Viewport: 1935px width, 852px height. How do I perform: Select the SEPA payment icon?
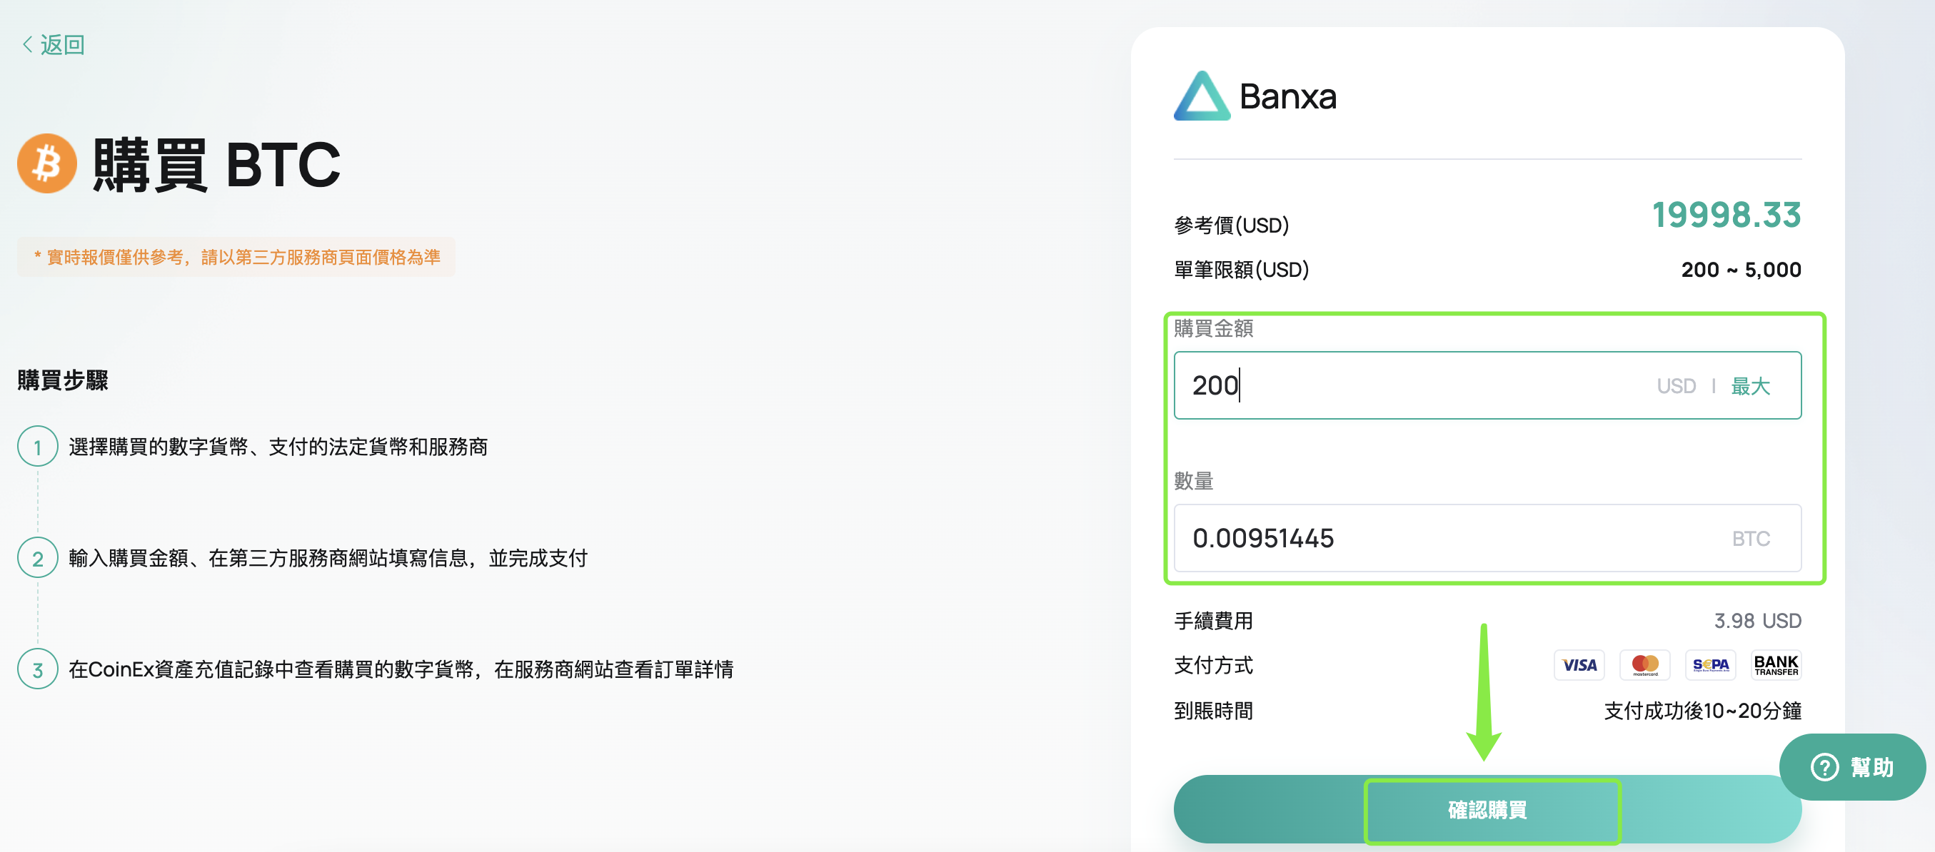coord(1710,665)
